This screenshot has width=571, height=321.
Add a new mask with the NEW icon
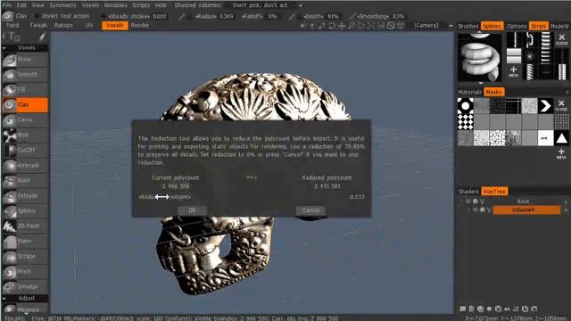(x=561, y=153)
